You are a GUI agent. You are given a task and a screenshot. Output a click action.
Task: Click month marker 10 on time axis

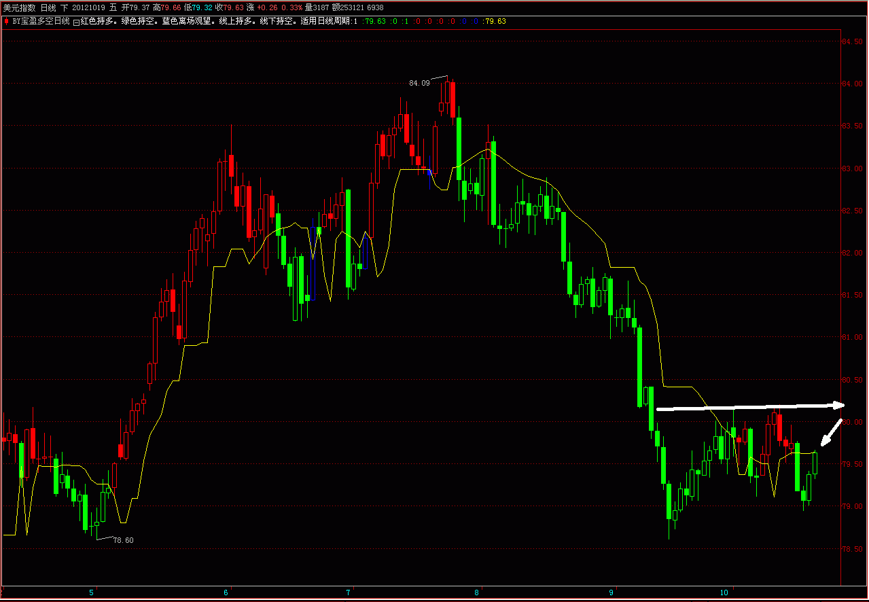(724, 593)
